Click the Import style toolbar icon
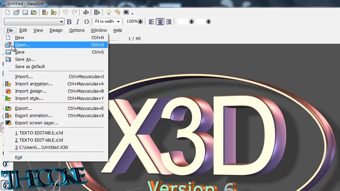 click(54, 12)
